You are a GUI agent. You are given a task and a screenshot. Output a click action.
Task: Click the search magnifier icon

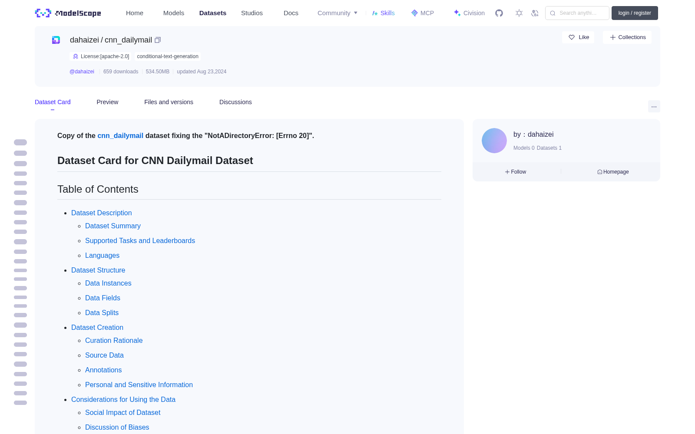pos(553,13)
